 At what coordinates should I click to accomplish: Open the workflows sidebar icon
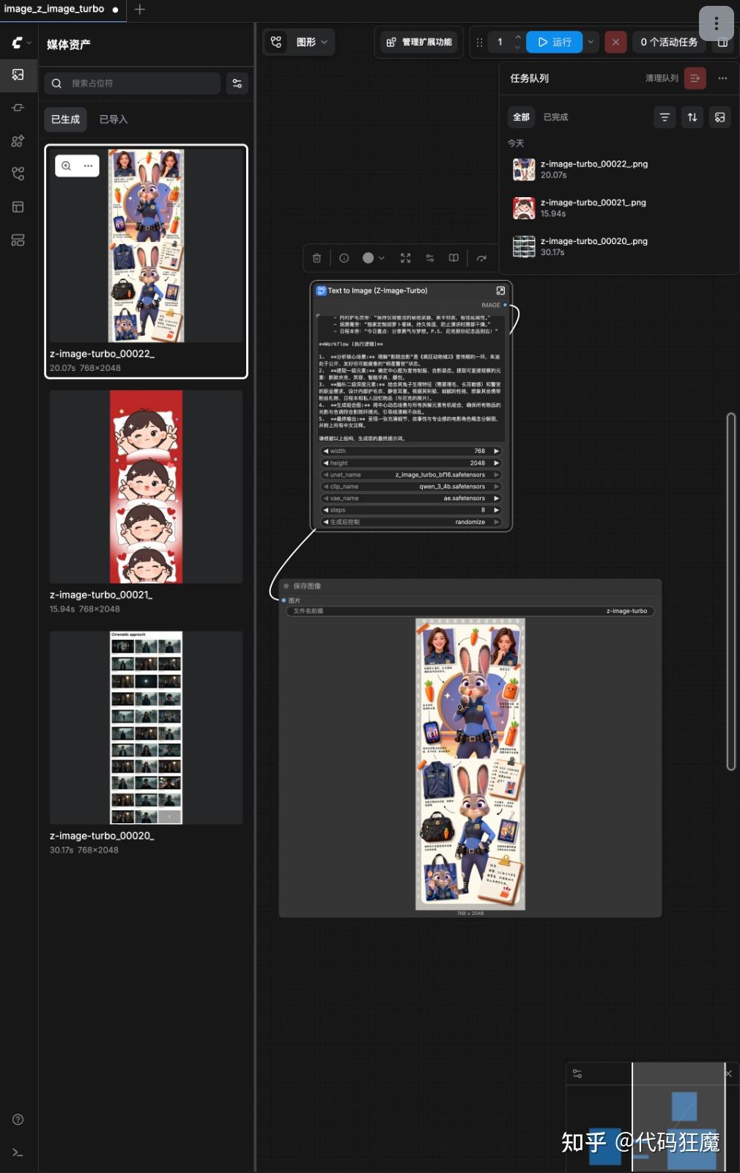(18, 174)
